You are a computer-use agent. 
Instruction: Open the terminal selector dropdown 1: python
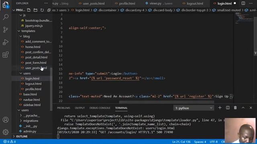pyautogui.click(x=194, y=108)
